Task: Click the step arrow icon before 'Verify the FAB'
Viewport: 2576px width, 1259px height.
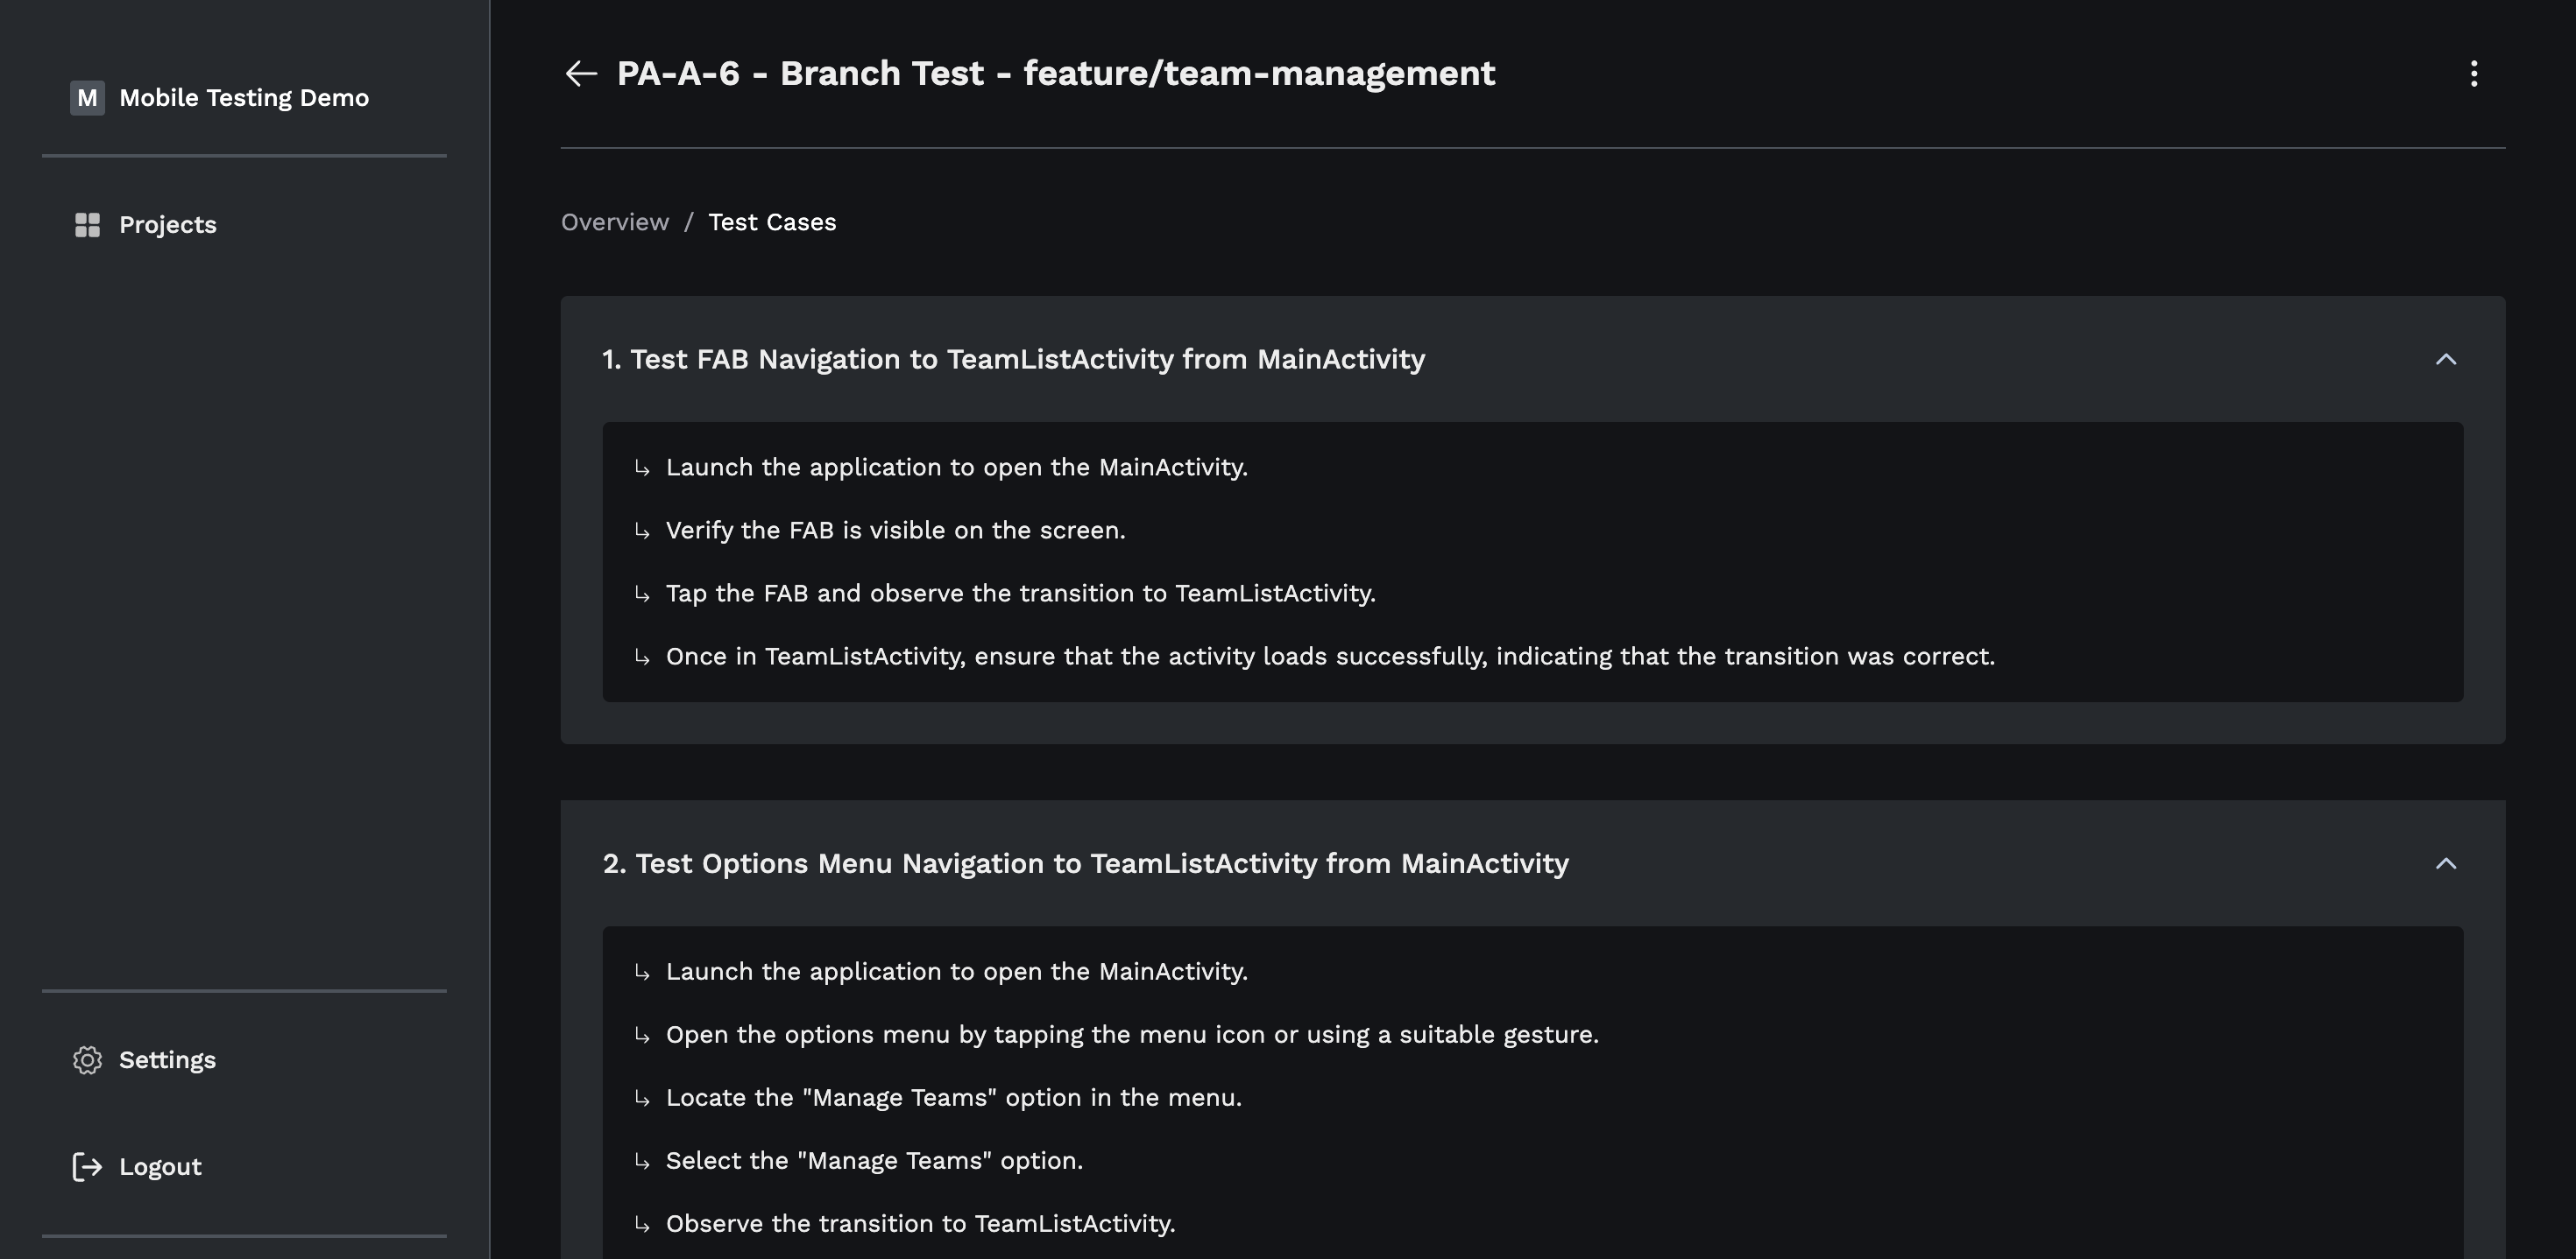Action: click(x=642, y=531)
